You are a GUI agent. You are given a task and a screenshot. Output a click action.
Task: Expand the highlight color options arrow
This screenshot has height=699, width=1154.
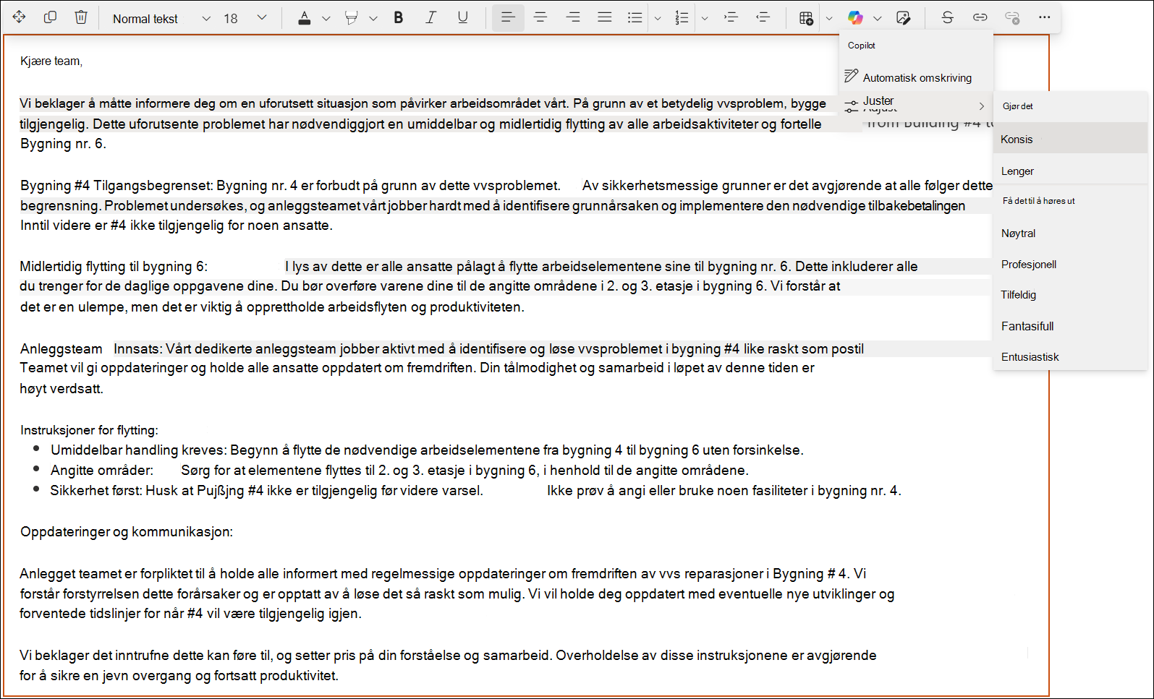pos(373,19)
